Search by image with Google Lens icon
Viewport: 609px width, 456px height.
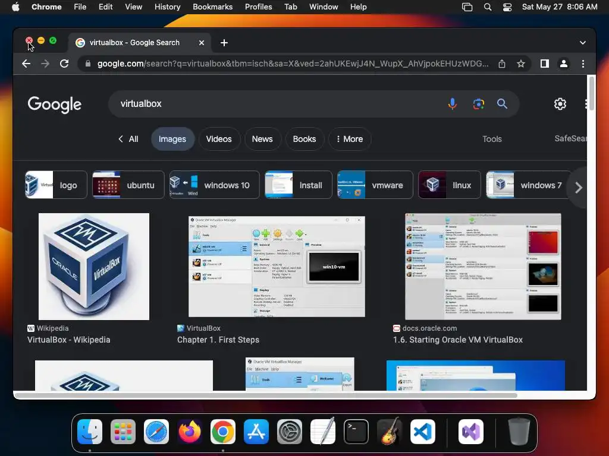pos(478,103)
